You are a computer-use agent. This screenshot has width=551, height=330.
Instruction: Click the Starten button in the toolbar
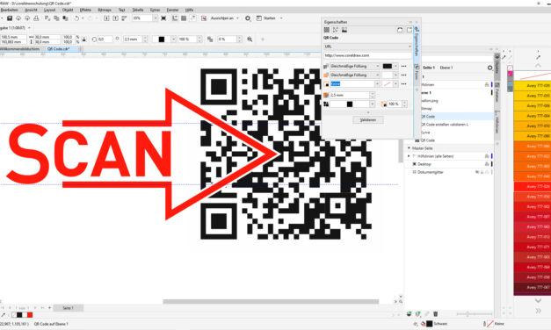(266, 18)
